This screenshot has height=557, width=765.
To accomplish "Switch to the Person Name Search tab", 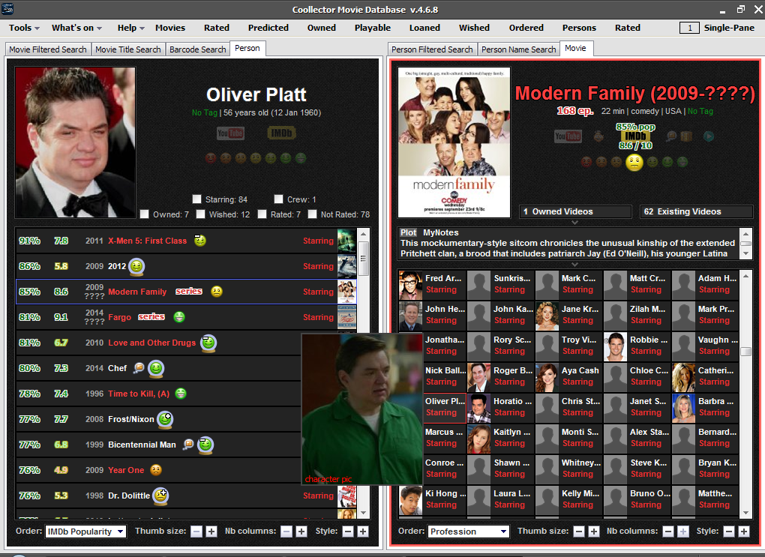I will (x=518, y=49).
